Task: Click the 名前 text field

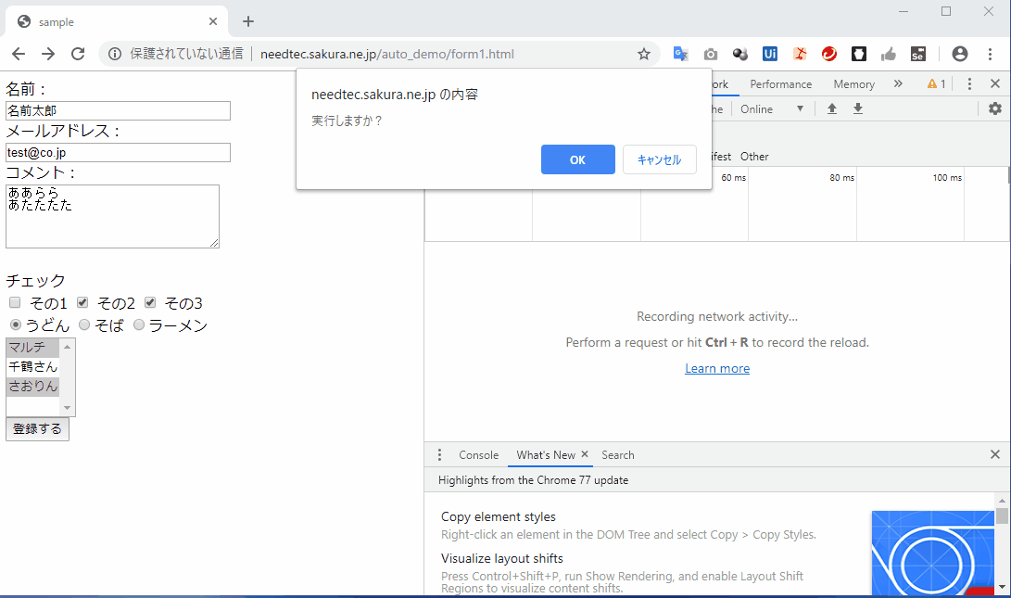Action: pos(118,110)
